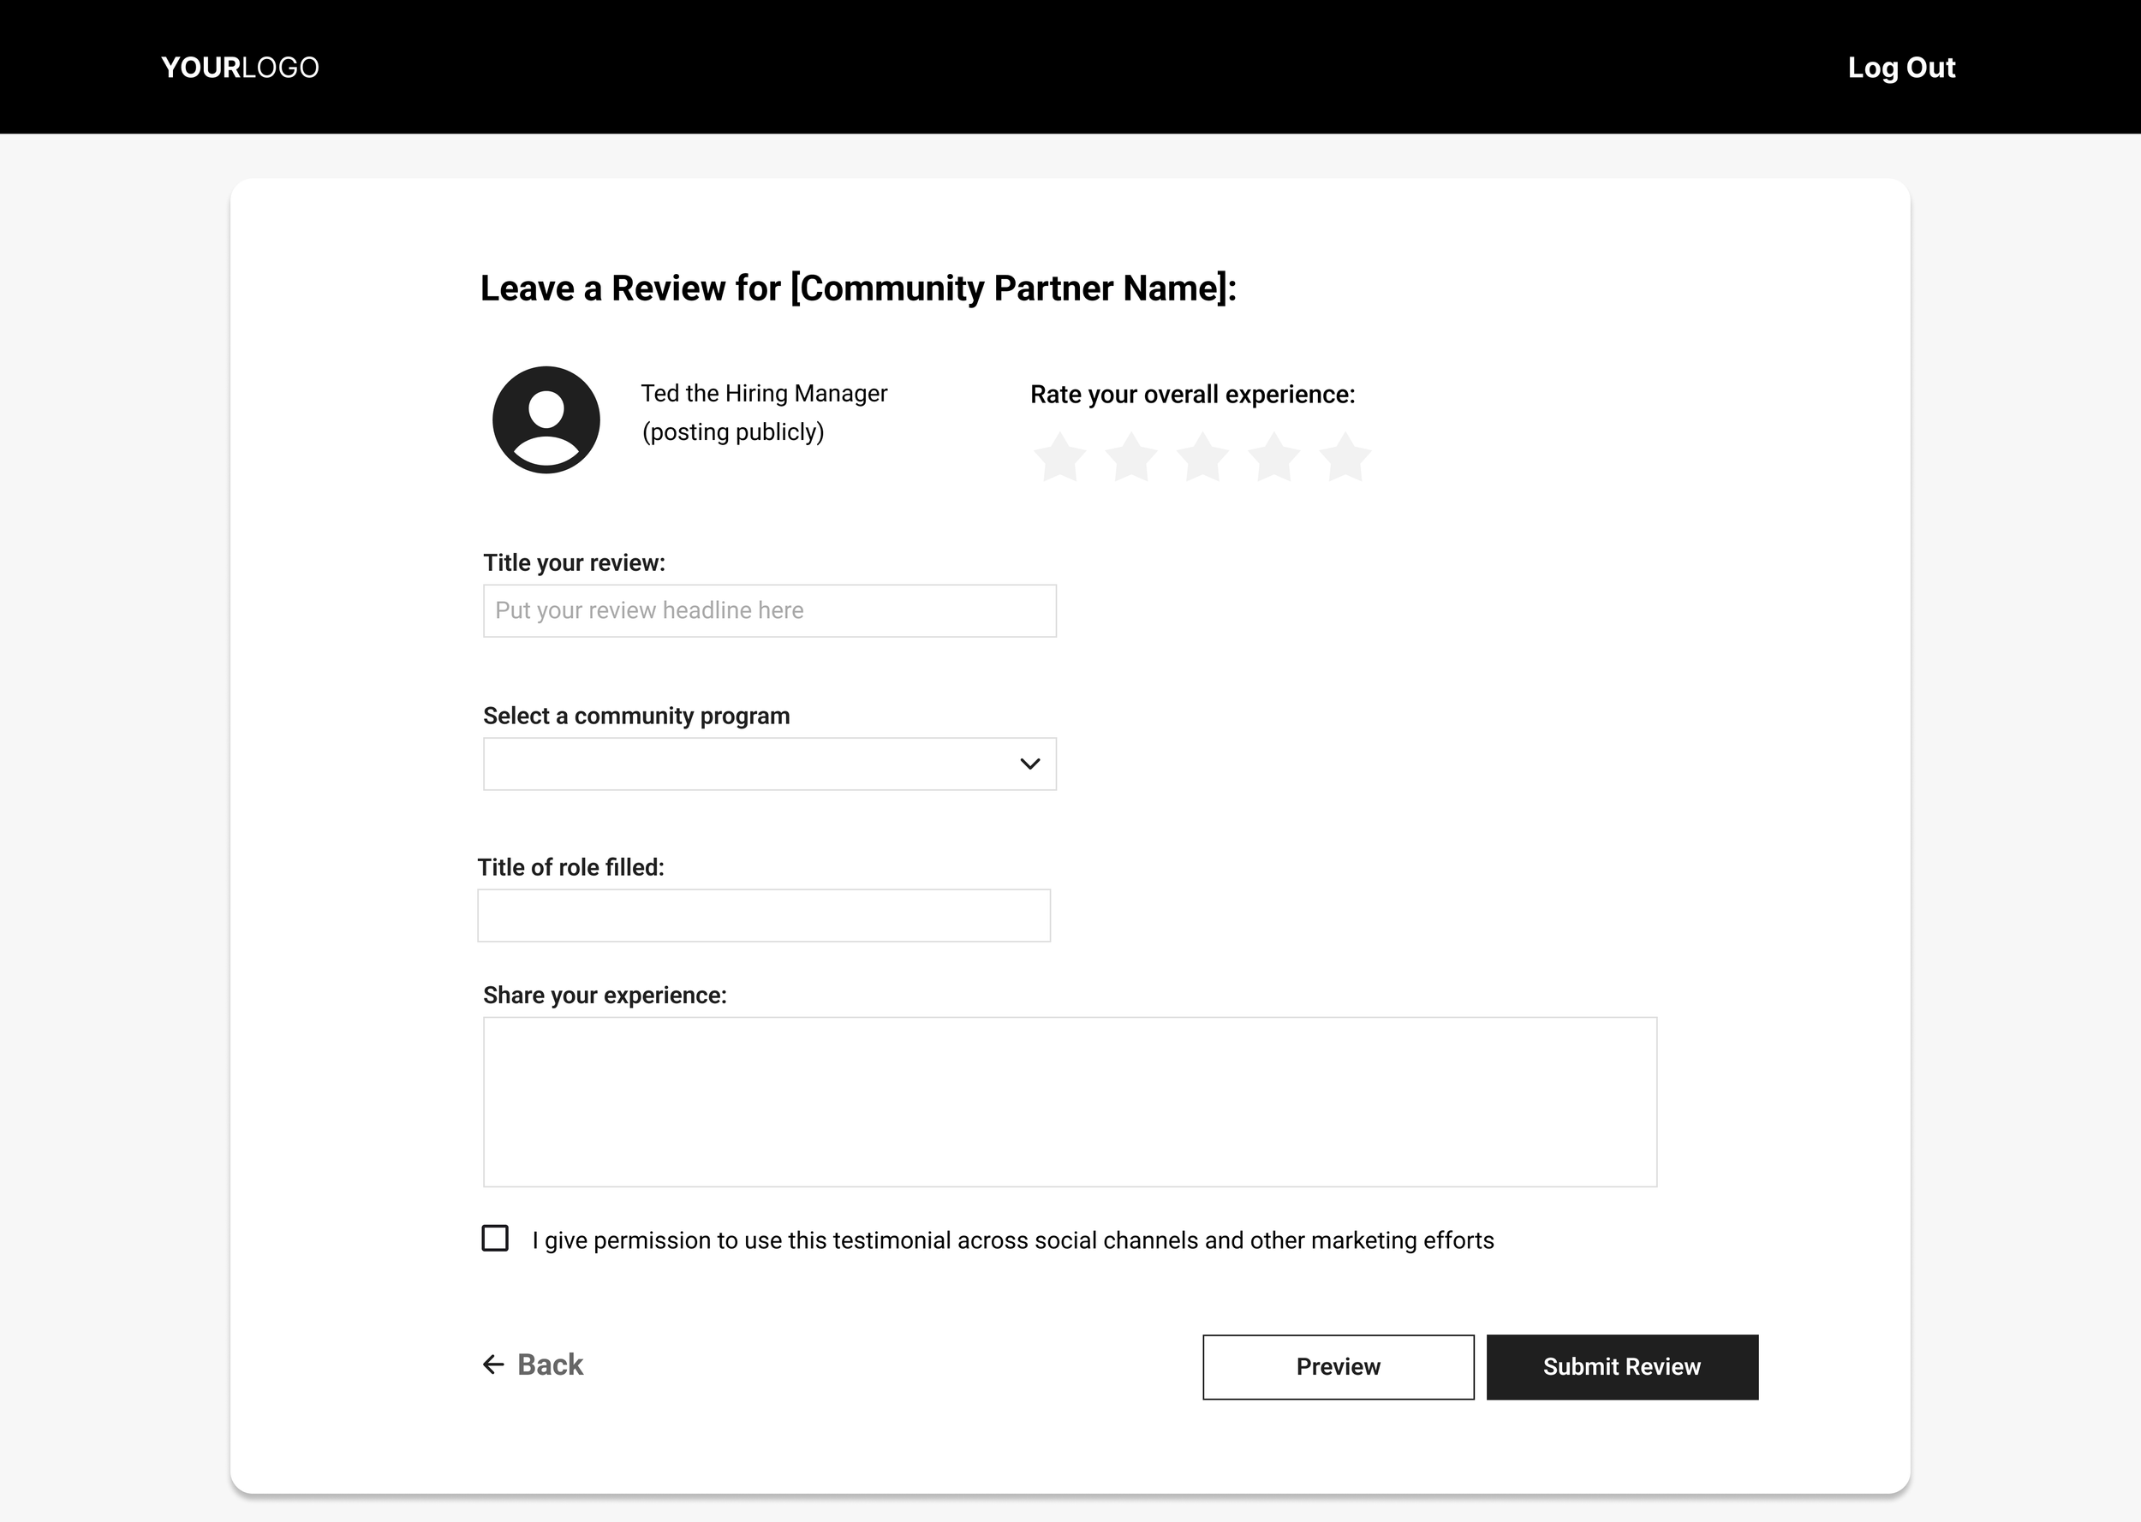Click Ted the Hiring Manager name
Screen dimensions: 2141x1522
pos(763,394)
